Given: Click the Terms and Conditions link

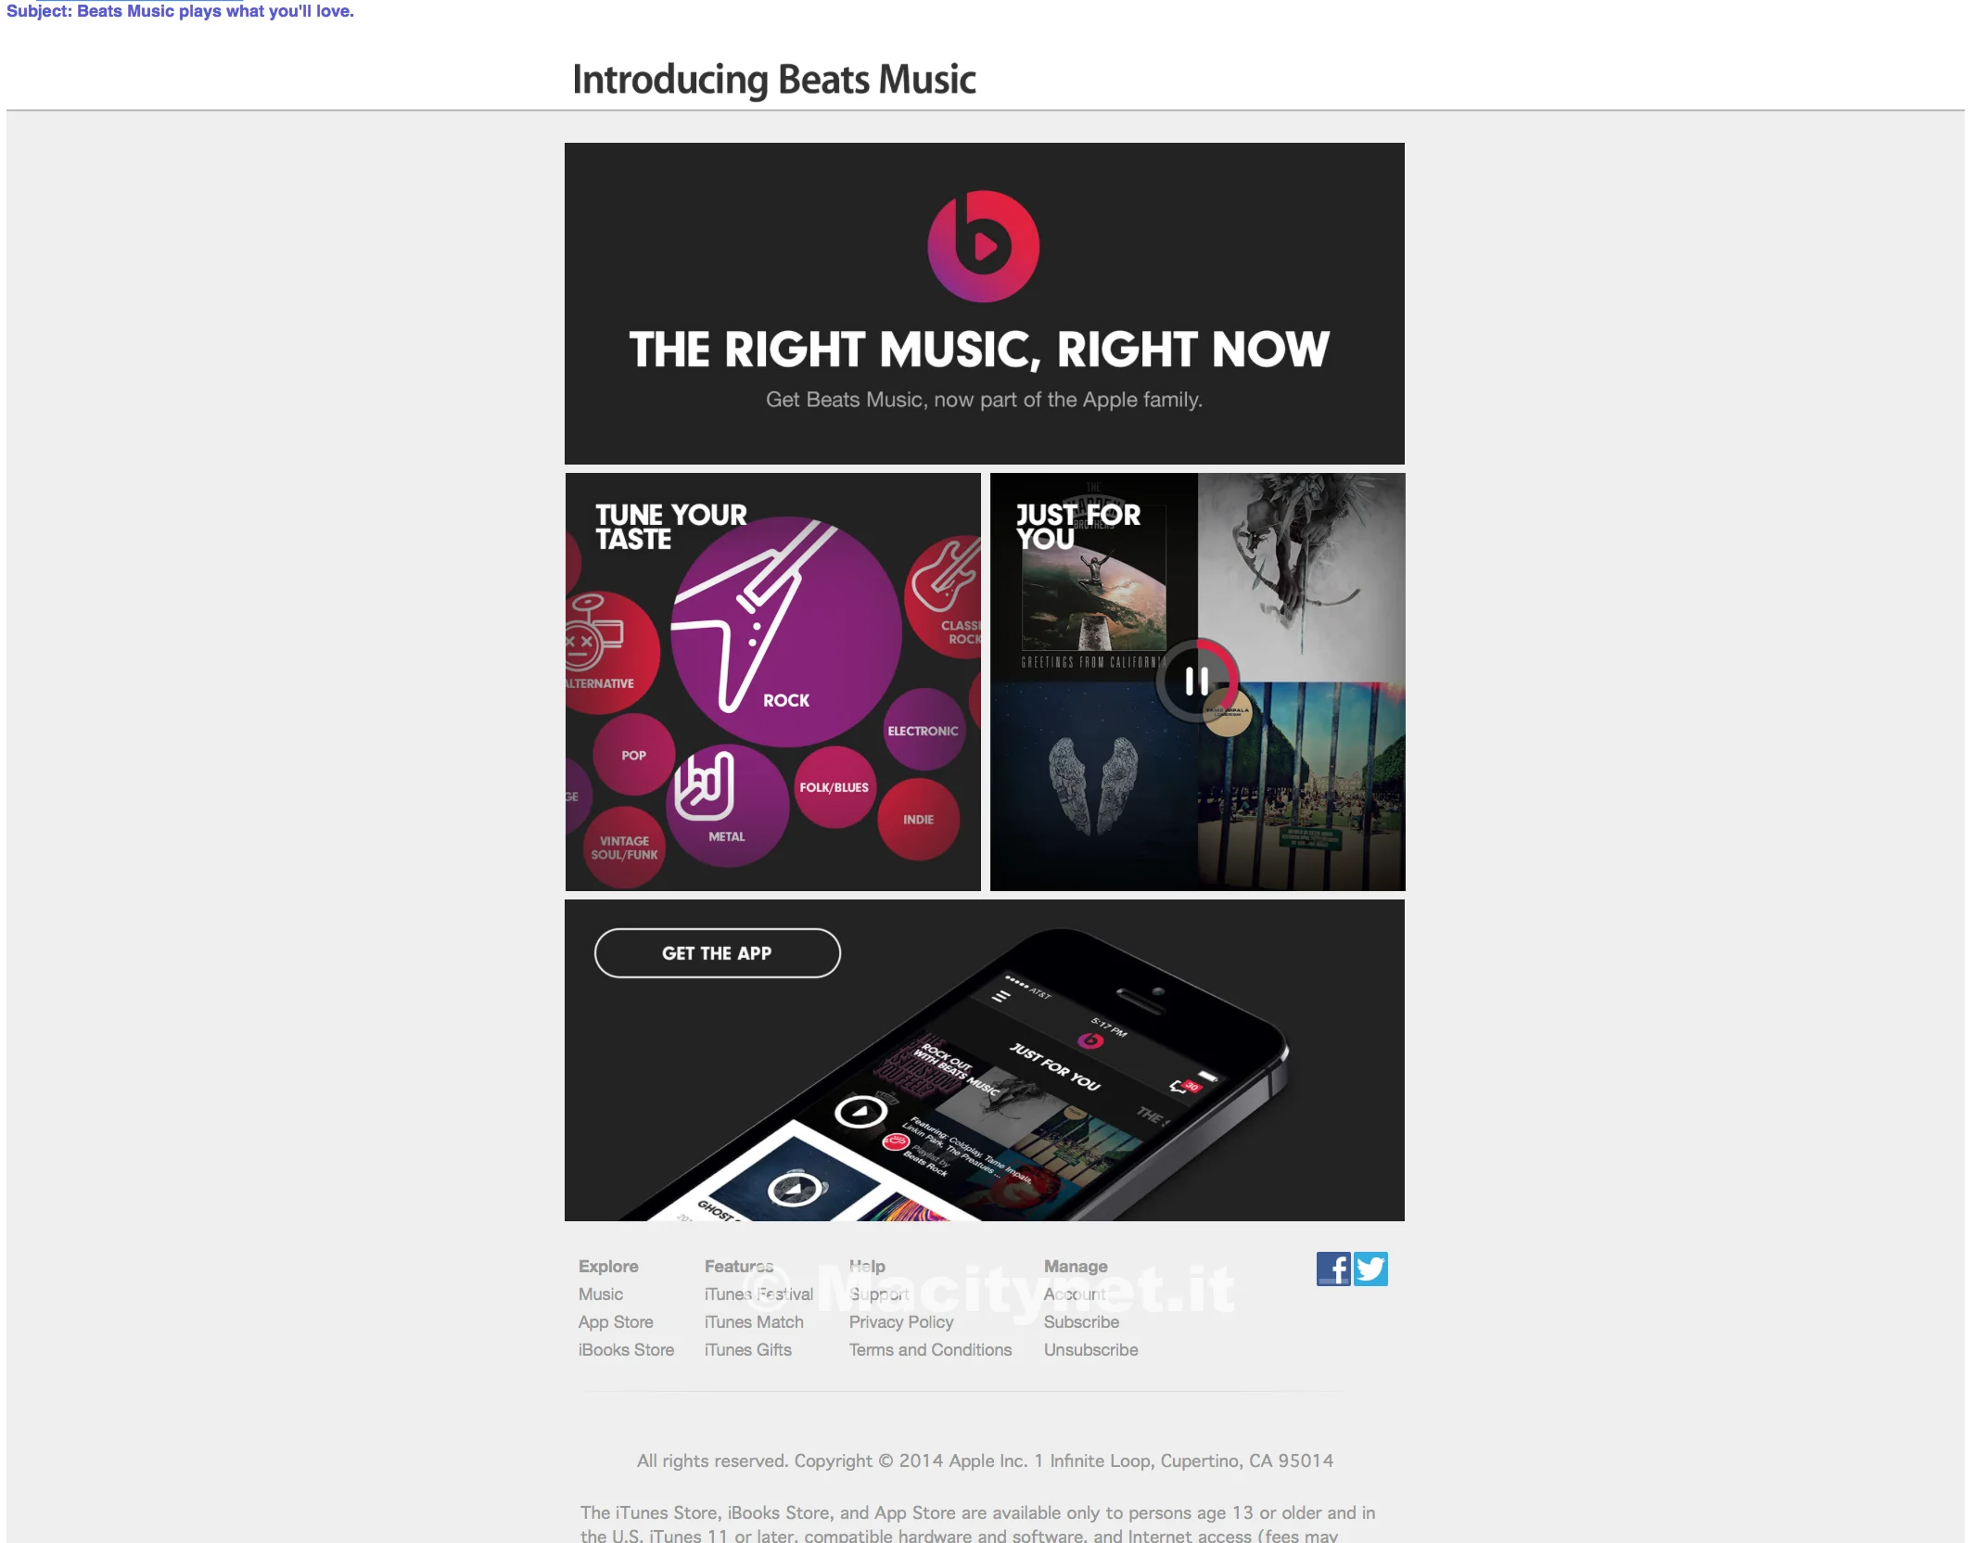Looking at the screenshot, I should point(930,1349).
